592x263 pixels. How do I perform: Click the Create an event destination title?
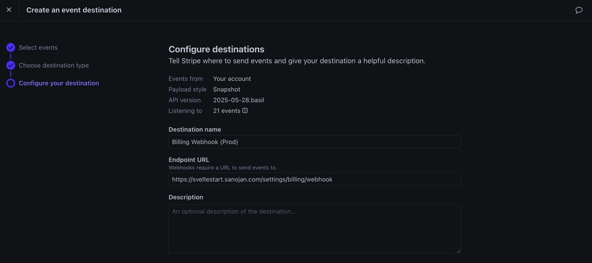pos(74,10)
